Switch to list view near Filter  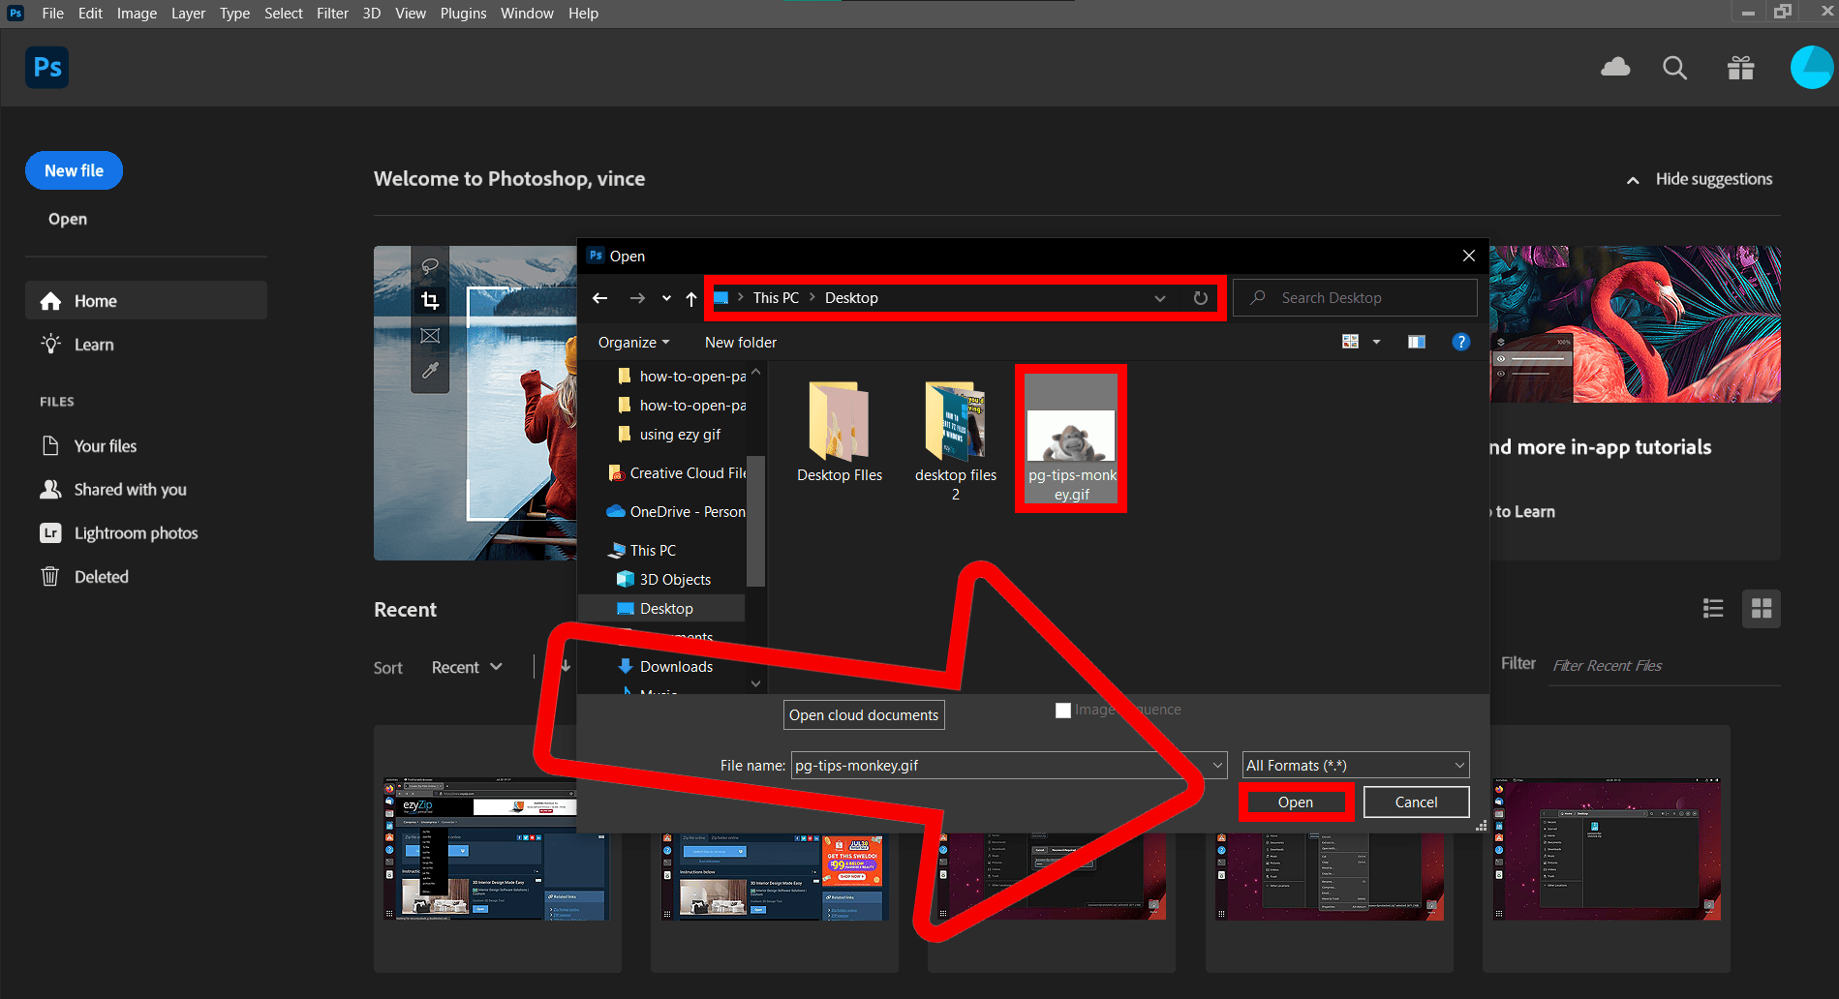(x=1713, y=608)
